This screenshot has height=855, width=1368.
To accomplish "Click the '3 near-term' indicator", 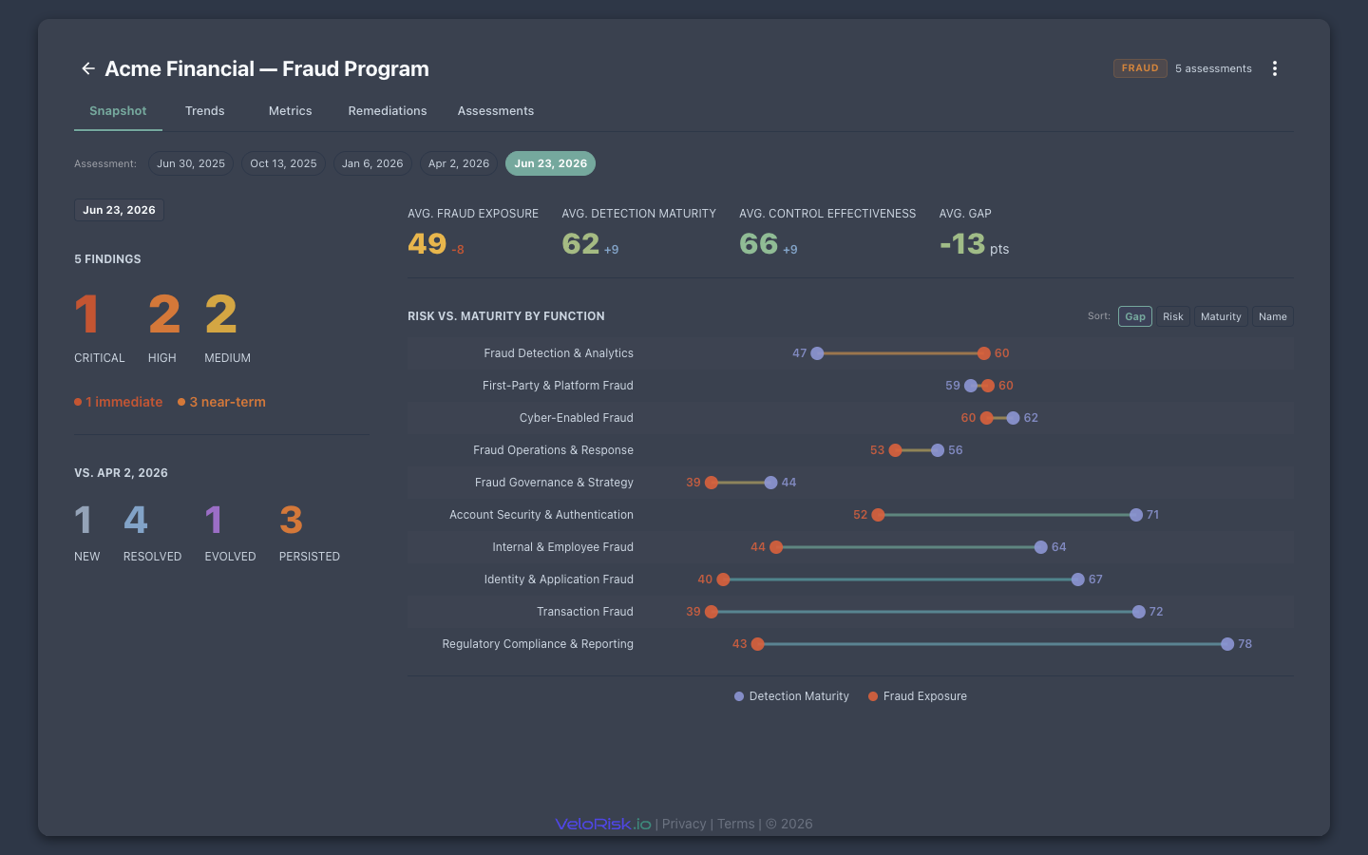I will click(x=221, y=402).
